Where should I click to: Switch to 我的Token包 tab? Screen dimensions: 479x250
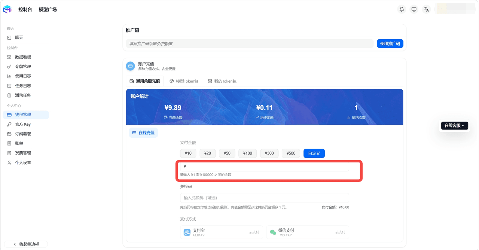coord(222,81)
